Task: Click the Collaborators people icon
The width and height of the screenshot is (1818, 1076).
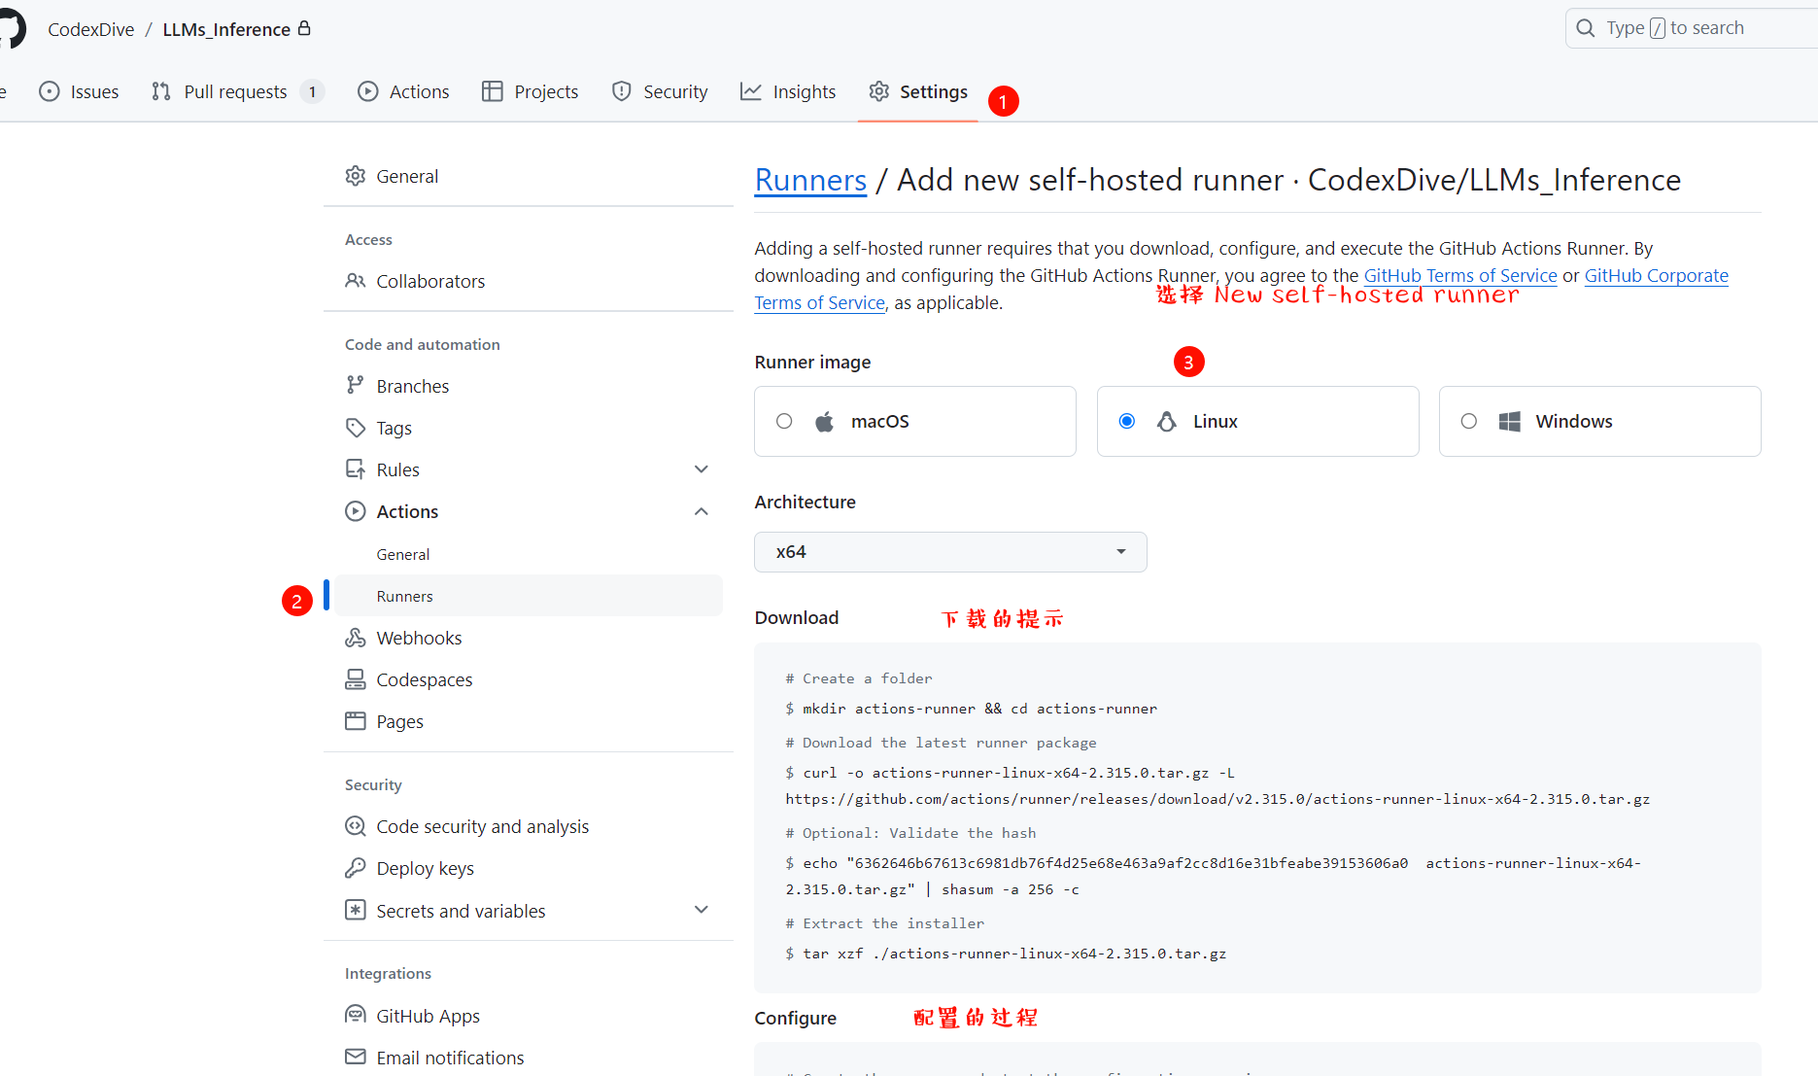Action: [x=356, y=281]
